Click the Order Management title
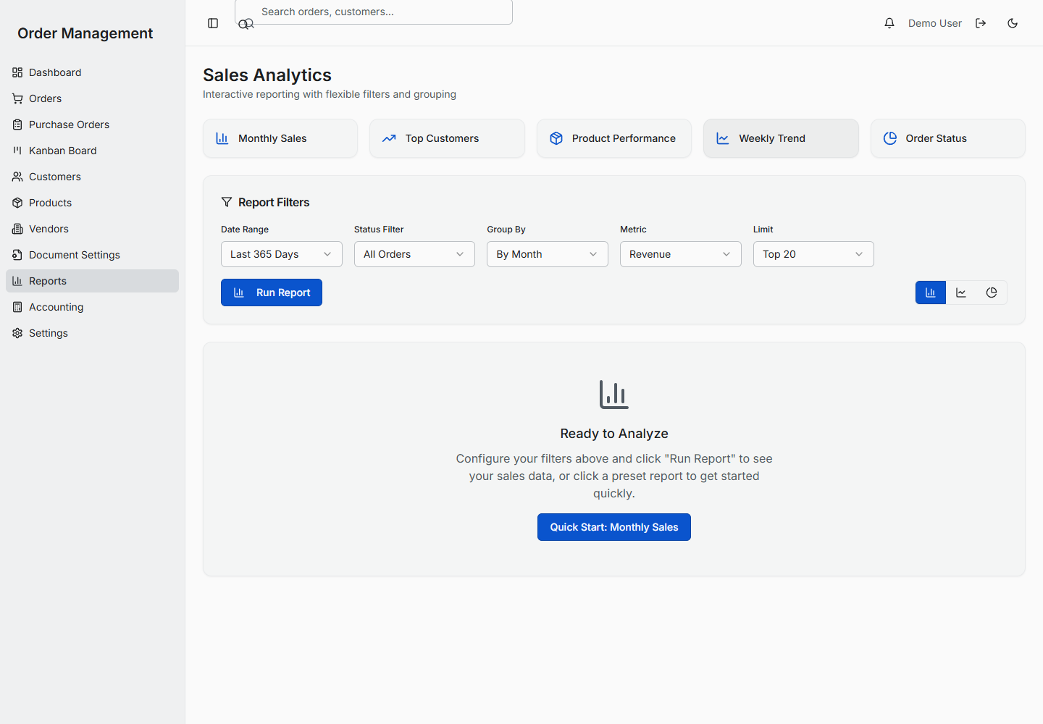 pos(85,33)
